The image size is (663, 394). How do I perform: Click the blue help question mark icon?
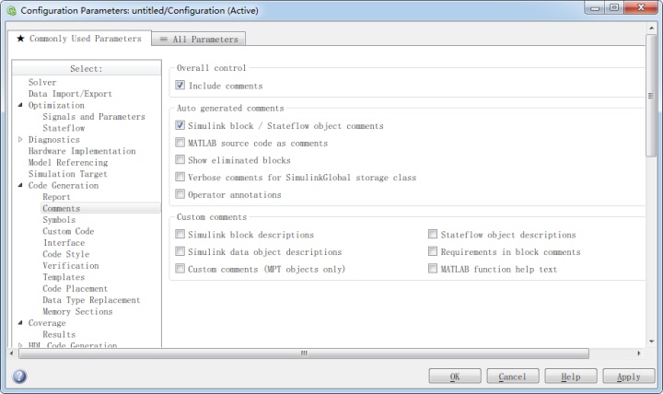point(19,376)
